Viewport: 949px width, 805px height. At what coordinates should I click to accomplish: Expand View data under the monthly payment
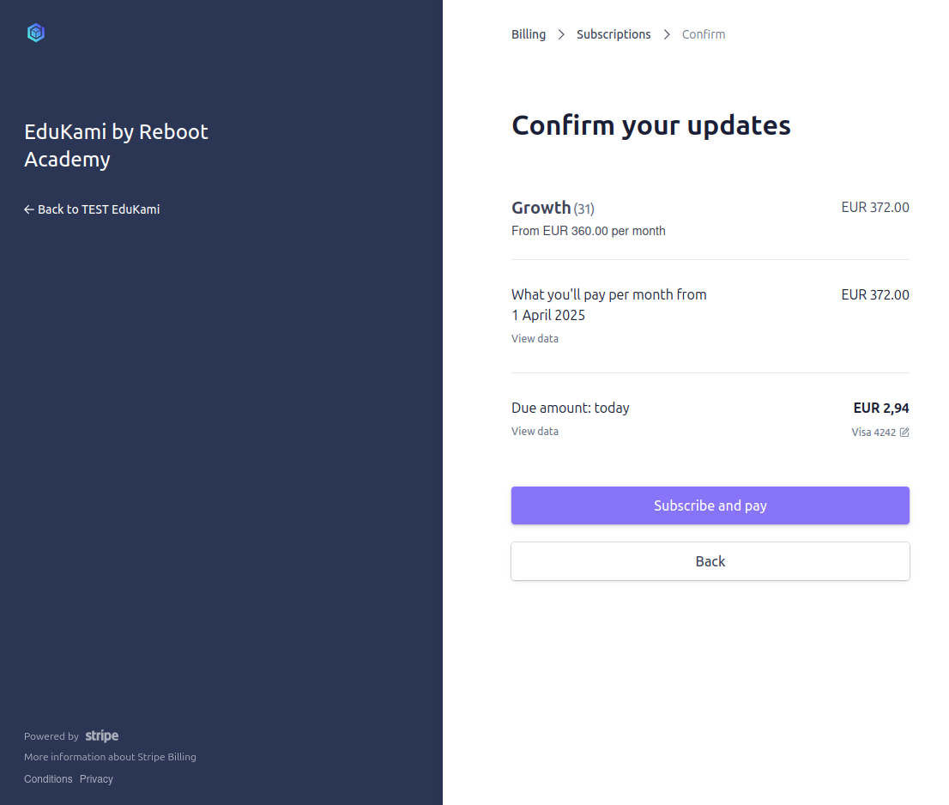(535, 339)
